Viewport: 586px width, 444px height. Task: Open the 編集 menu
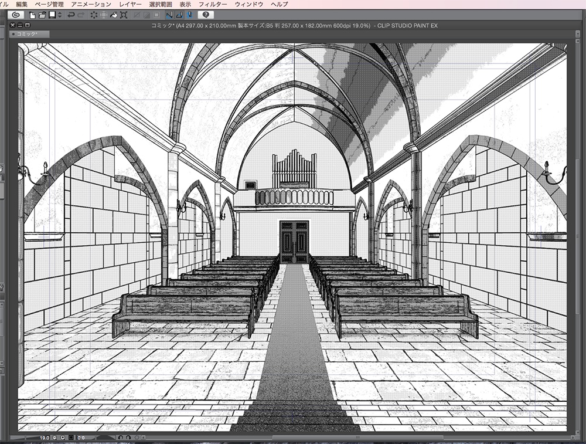click(x=22, y=4)
